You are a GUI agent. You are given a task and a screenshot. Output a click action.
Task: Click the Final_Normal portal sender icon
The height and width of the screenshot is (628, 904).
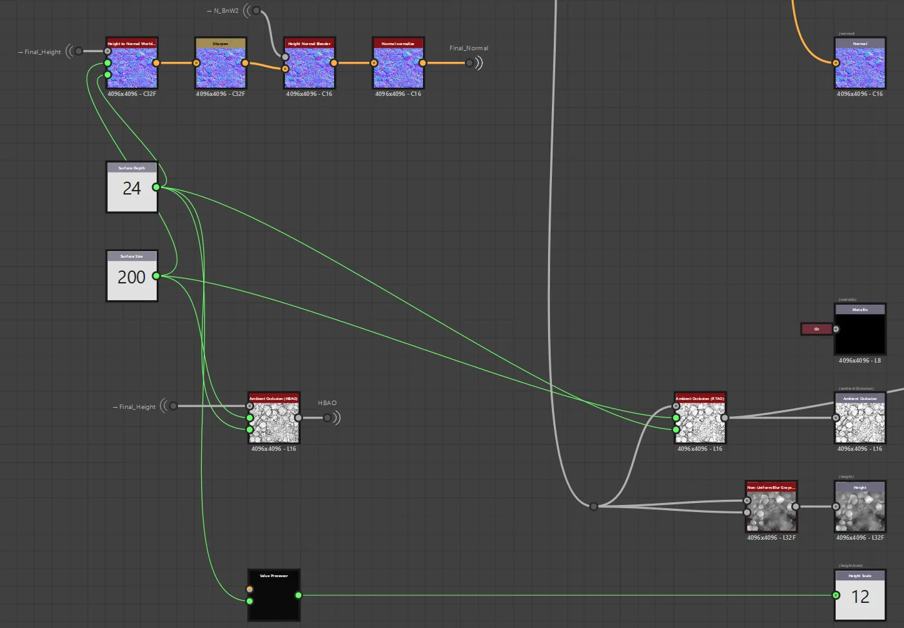[473, 63]
